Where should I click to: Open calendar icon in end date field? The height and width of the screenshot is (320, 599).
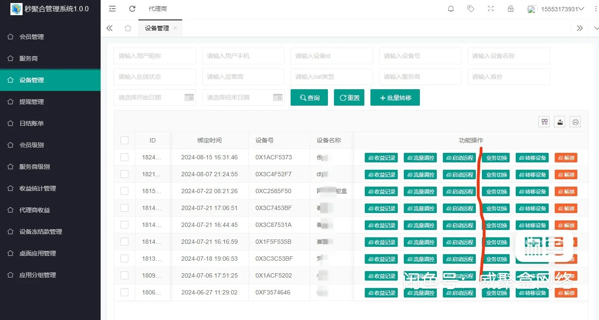point(278,97)
